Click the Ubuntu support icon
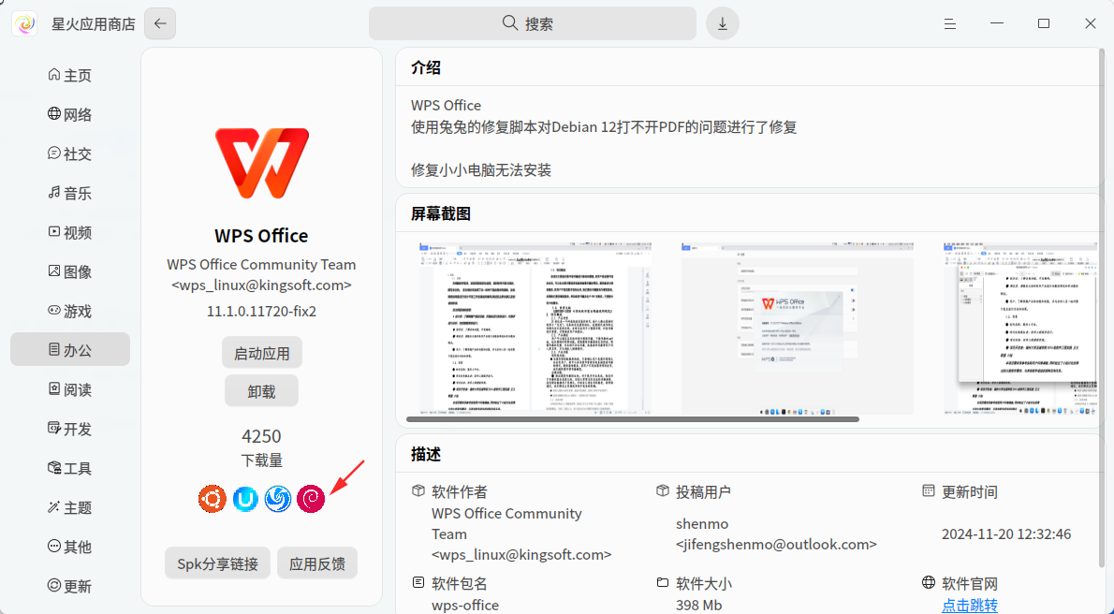The image size is (1114, 614). click(x=213, y=499)
